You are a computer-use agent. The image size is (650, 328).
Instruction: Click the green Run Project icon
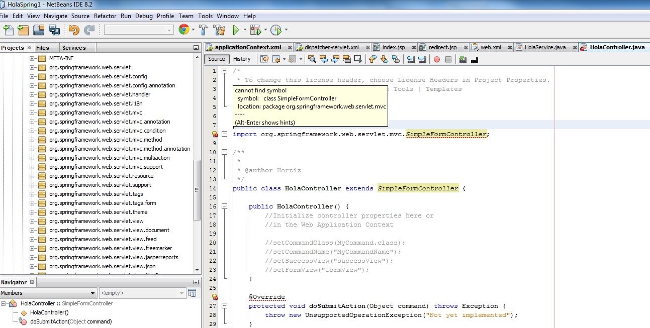tap(236, 30)
